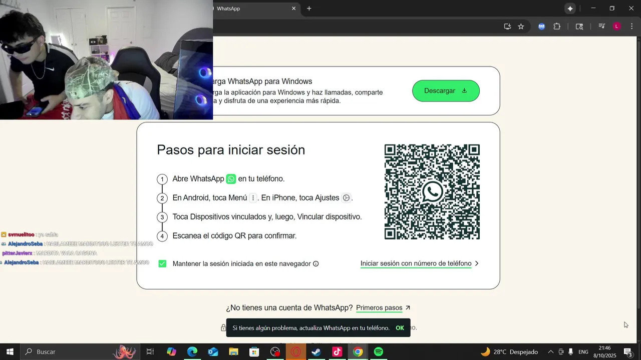Open Steam from the taskbar
Screen dimensions: 641x360
(x=316, y=352)
